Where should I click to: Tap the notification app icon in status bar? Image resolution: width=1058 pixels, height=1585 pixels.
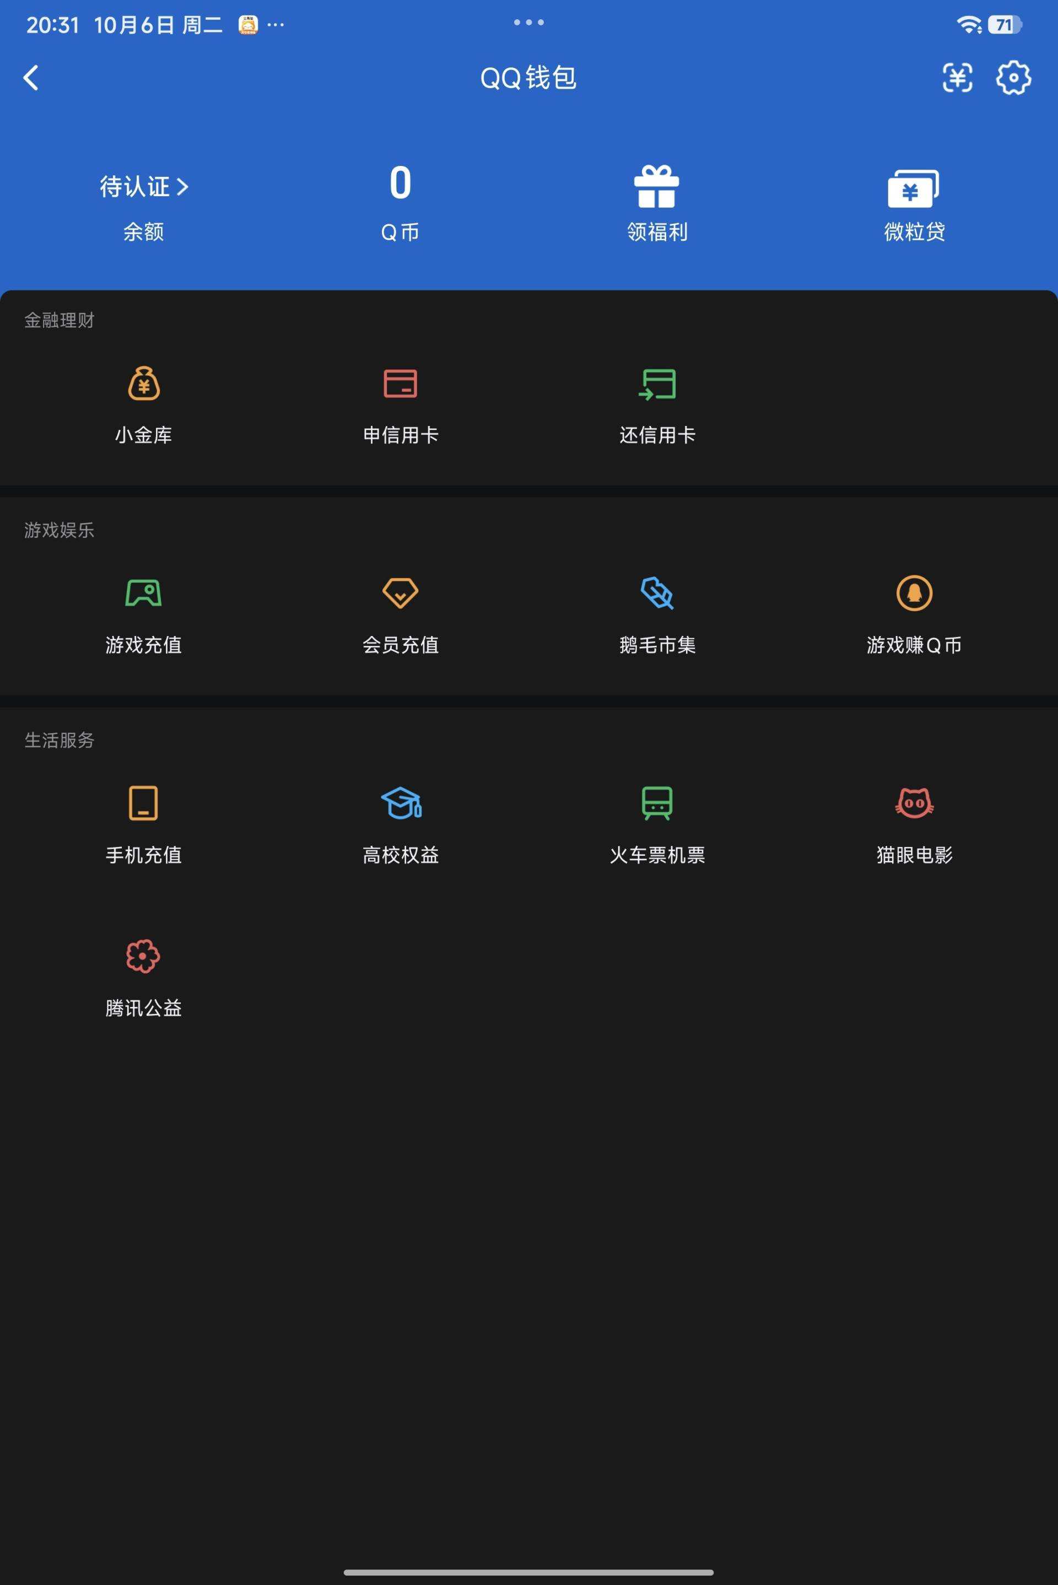249,25
